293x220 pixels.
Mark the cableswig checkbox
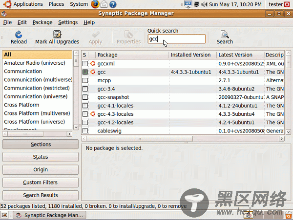pyautogui.click(x=85, y=130)
